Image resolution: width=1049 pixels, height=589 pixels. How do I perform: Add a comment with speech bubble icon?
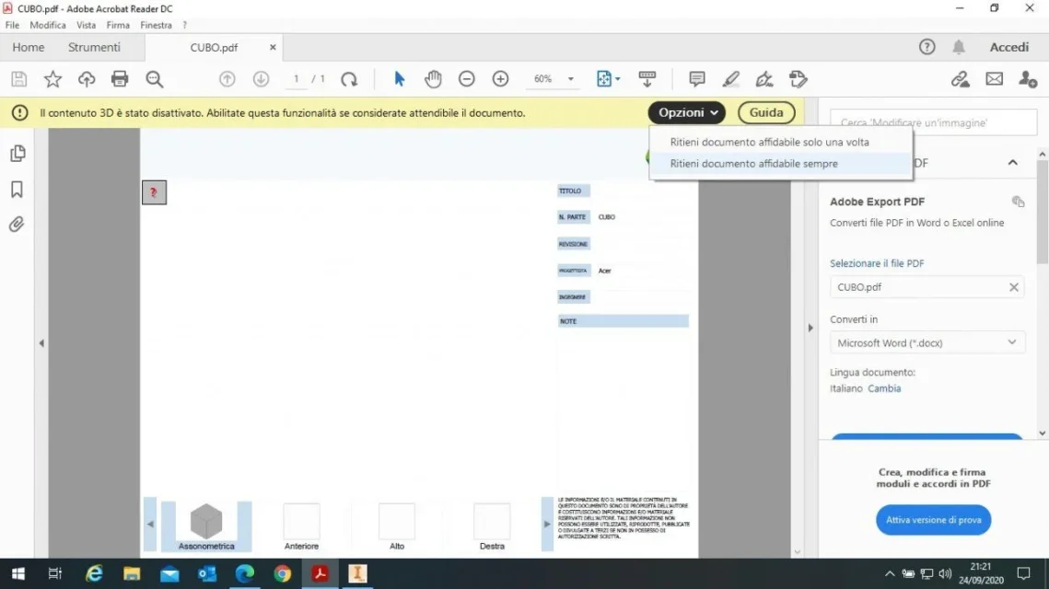(697, 79)
